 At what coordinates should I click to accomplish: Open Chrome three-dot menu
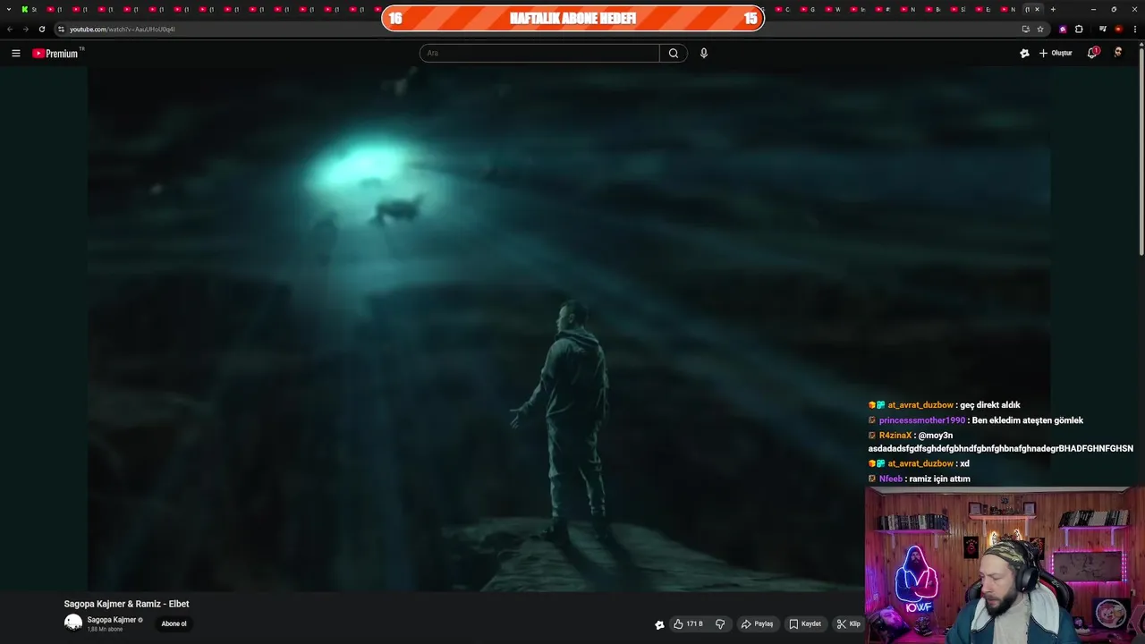pyautogui.click(x=1134, y=29)
